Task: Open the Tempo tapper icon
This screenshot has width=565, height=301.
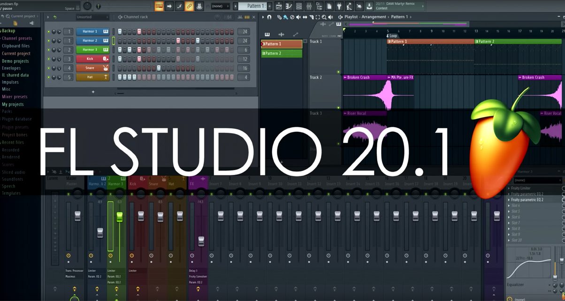Action: coord(349,6)
